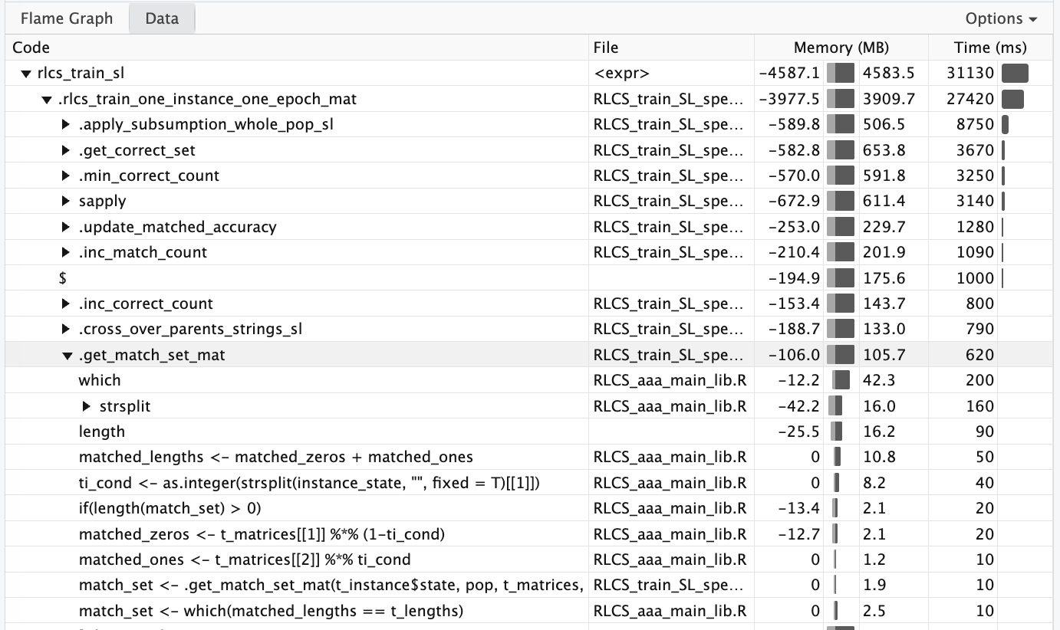Collapse the rlcs_train_sl tree node

[25, 74]
